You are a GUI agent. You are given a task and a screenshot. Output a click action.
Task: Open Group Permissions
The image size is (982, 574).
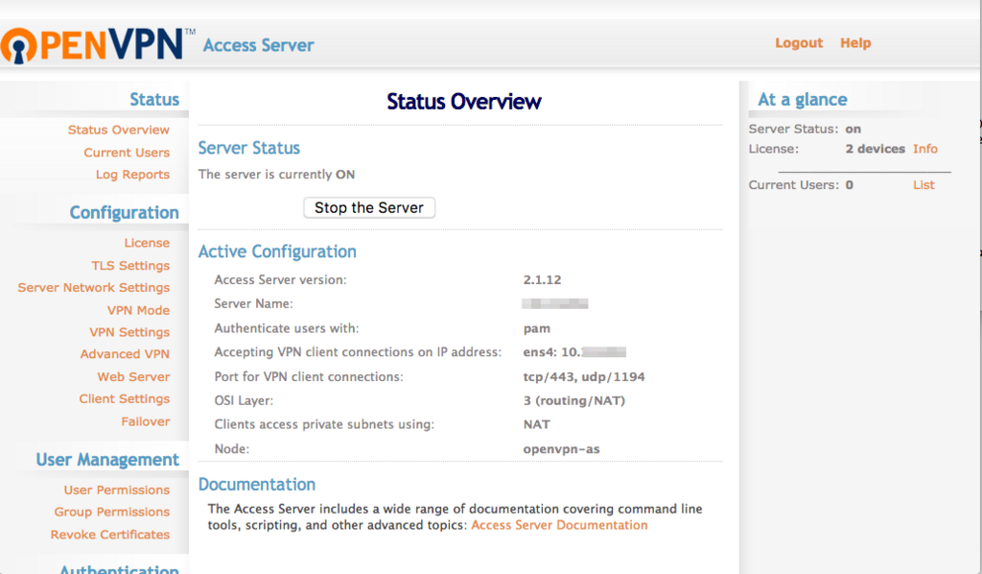tap(111, 512)
